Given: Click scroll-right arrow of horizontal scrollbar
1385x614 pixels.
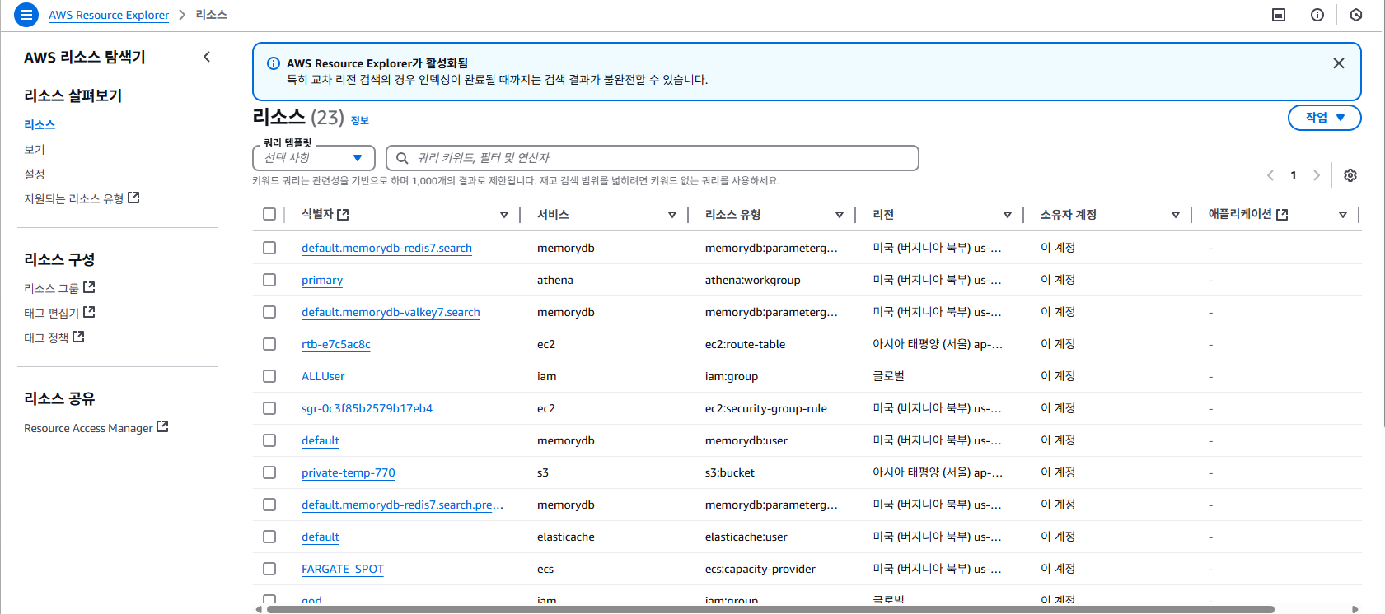Looking at the screenshot, I should click(x=1355, y=609).
